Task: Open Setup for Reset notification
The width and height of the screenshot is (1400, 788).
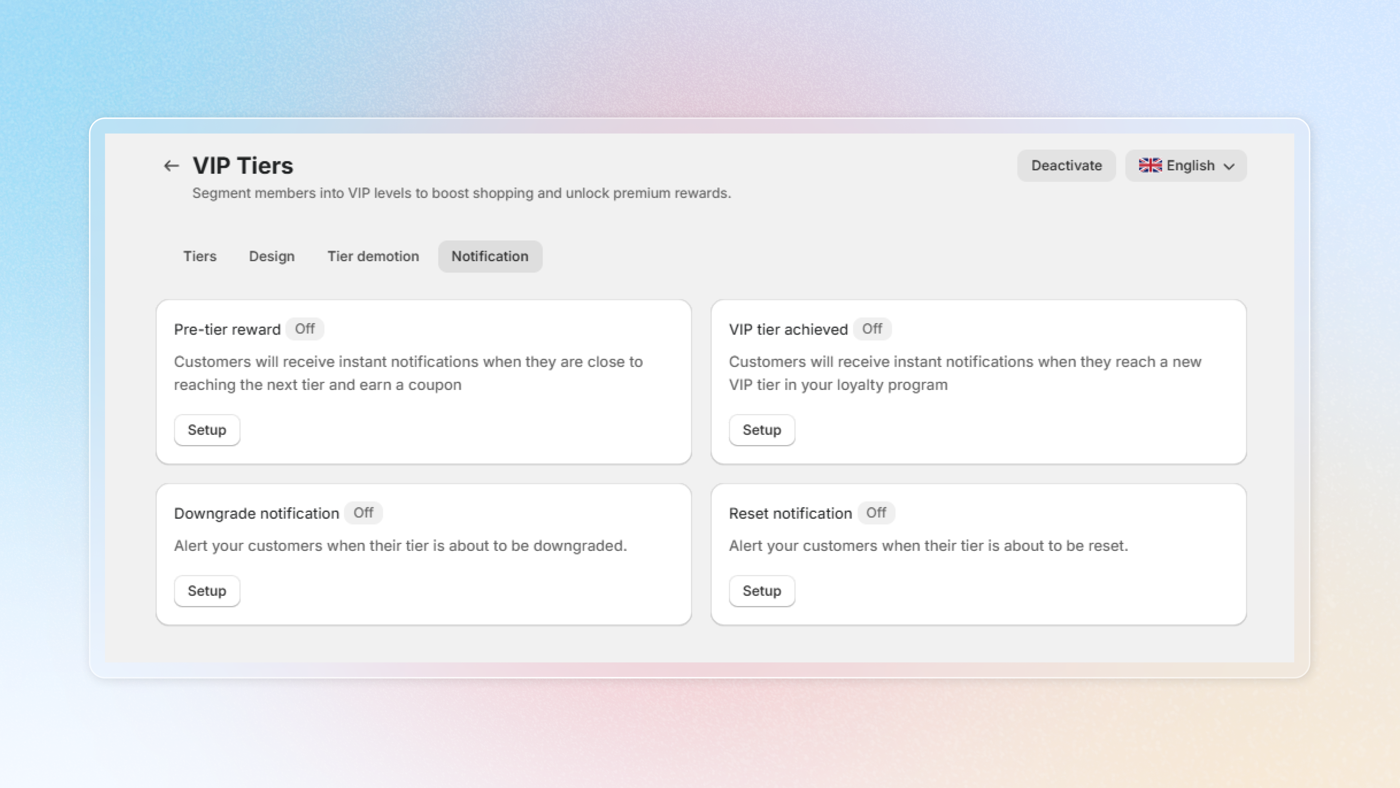Action: [761, 591]
